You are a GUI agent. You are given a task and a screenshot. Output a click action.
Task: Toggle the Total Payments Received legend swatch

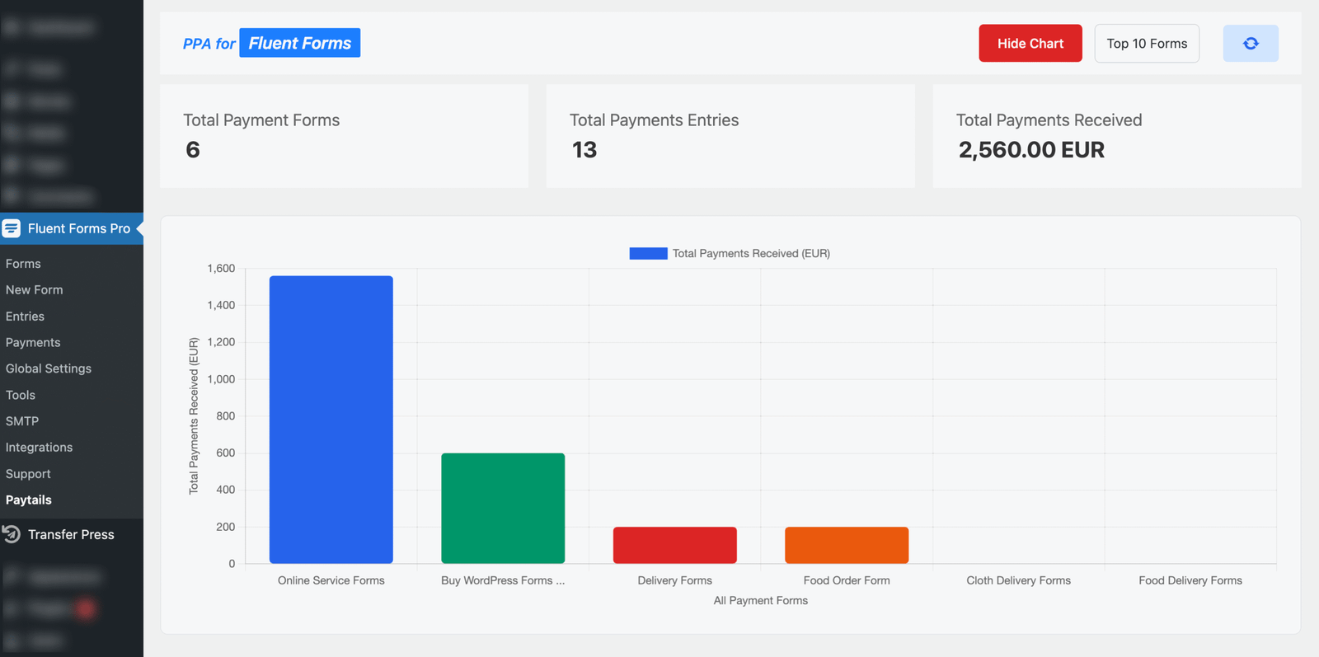[x=648, y=254]
